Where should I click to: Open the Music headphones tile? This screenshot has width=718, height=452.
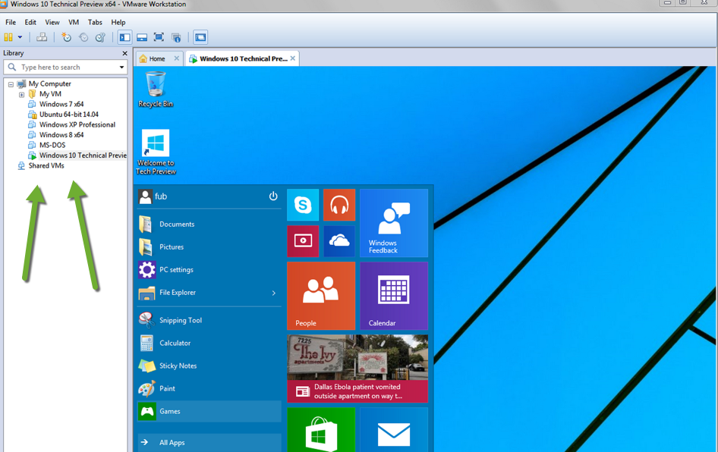pyautogui.click(x=339, y=205)
